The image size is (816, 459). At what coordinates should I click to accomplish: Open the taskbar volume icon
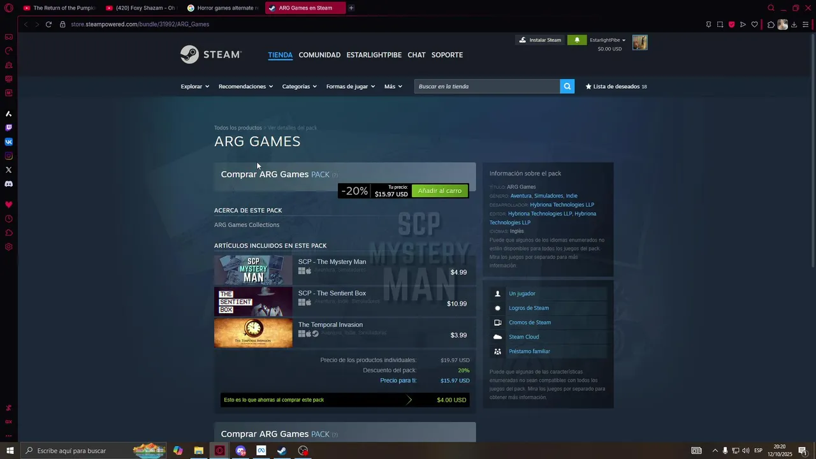tap(746, 451)
